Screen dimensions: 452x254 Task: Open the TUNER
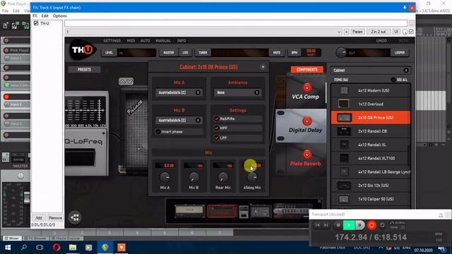[203, 52]
